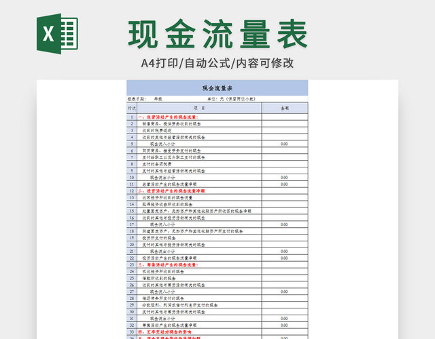The height and width of the screenshot is (339, 435).
Task: Click the subtitle A4打印/自动公式/内容可修改
Action: click(217, 63)
